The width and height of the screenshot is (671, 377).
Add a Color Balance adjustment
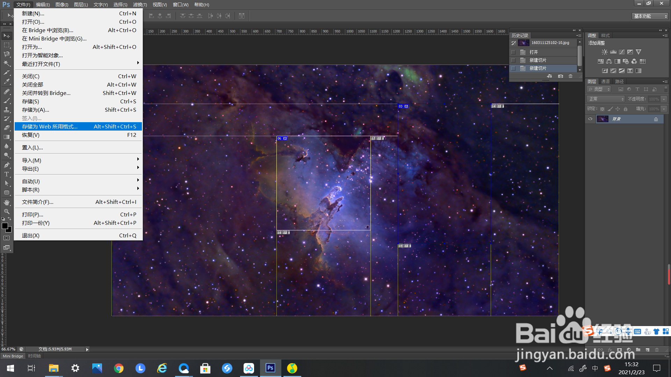609,61
